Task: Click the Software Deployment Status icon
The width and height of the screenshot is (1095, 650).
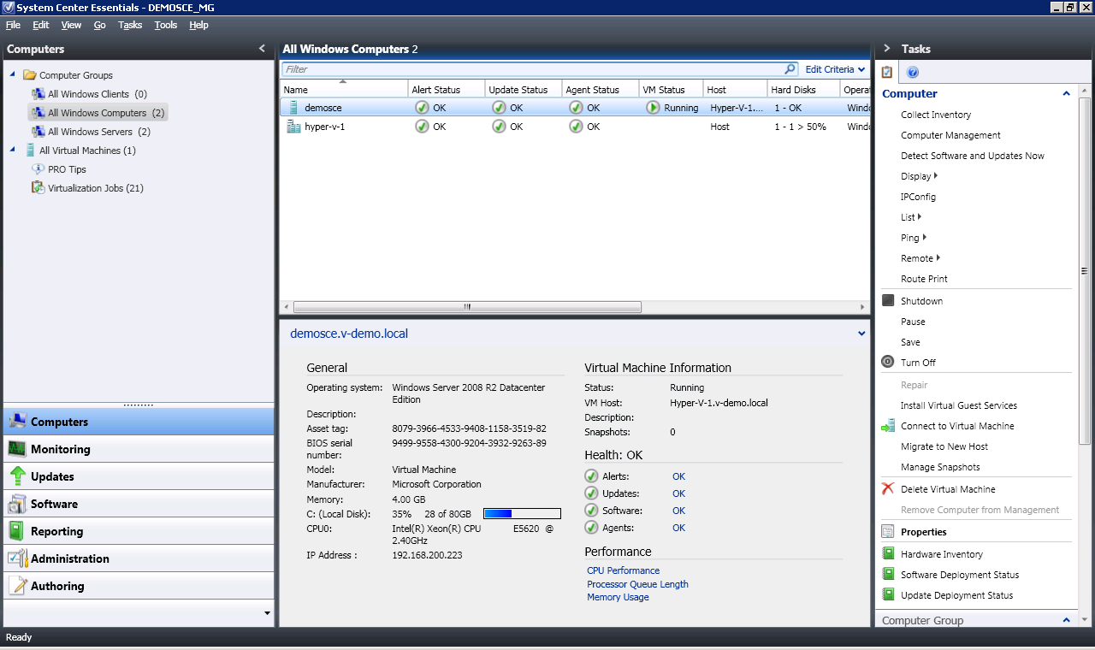Action: tap(888, 574)
